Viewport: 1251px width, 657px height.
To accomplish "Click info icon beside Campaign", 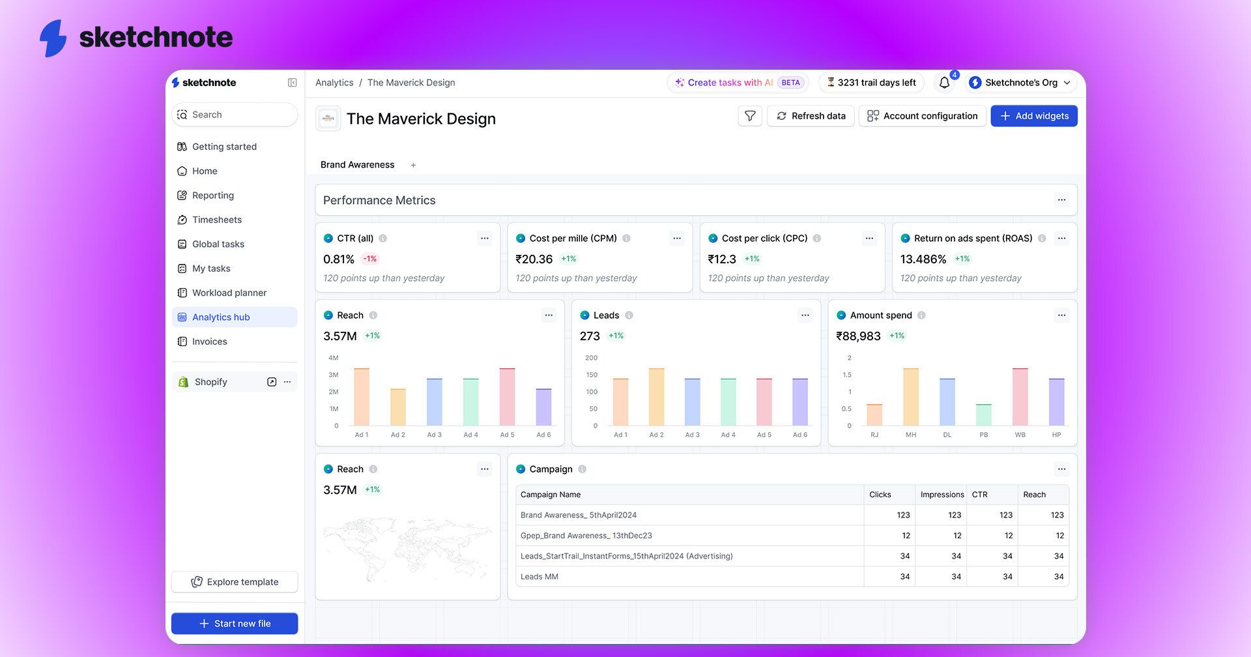I will tap(582, 469).
